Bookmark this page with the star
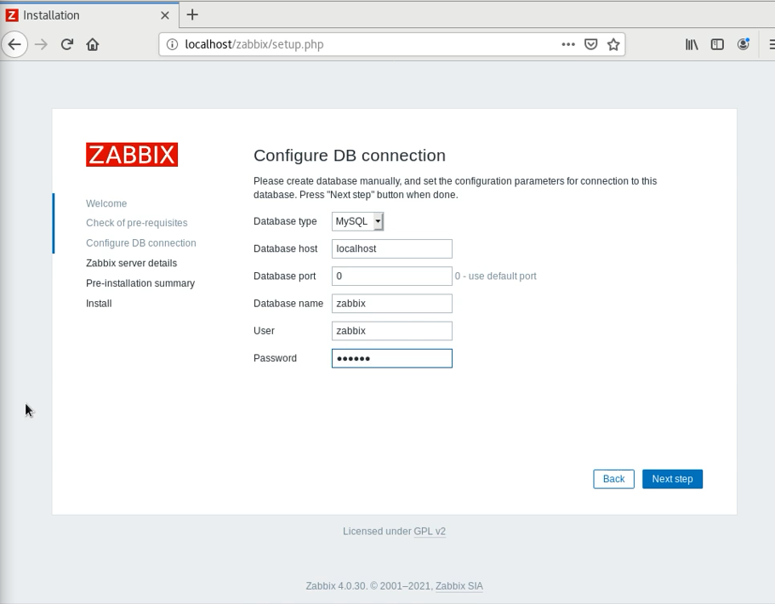This screenshot has height=604, width=775. pyautogui.click(x=613, y=44)
